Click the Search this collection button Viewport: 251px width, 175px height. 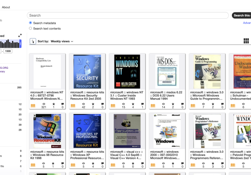(241, 15)
